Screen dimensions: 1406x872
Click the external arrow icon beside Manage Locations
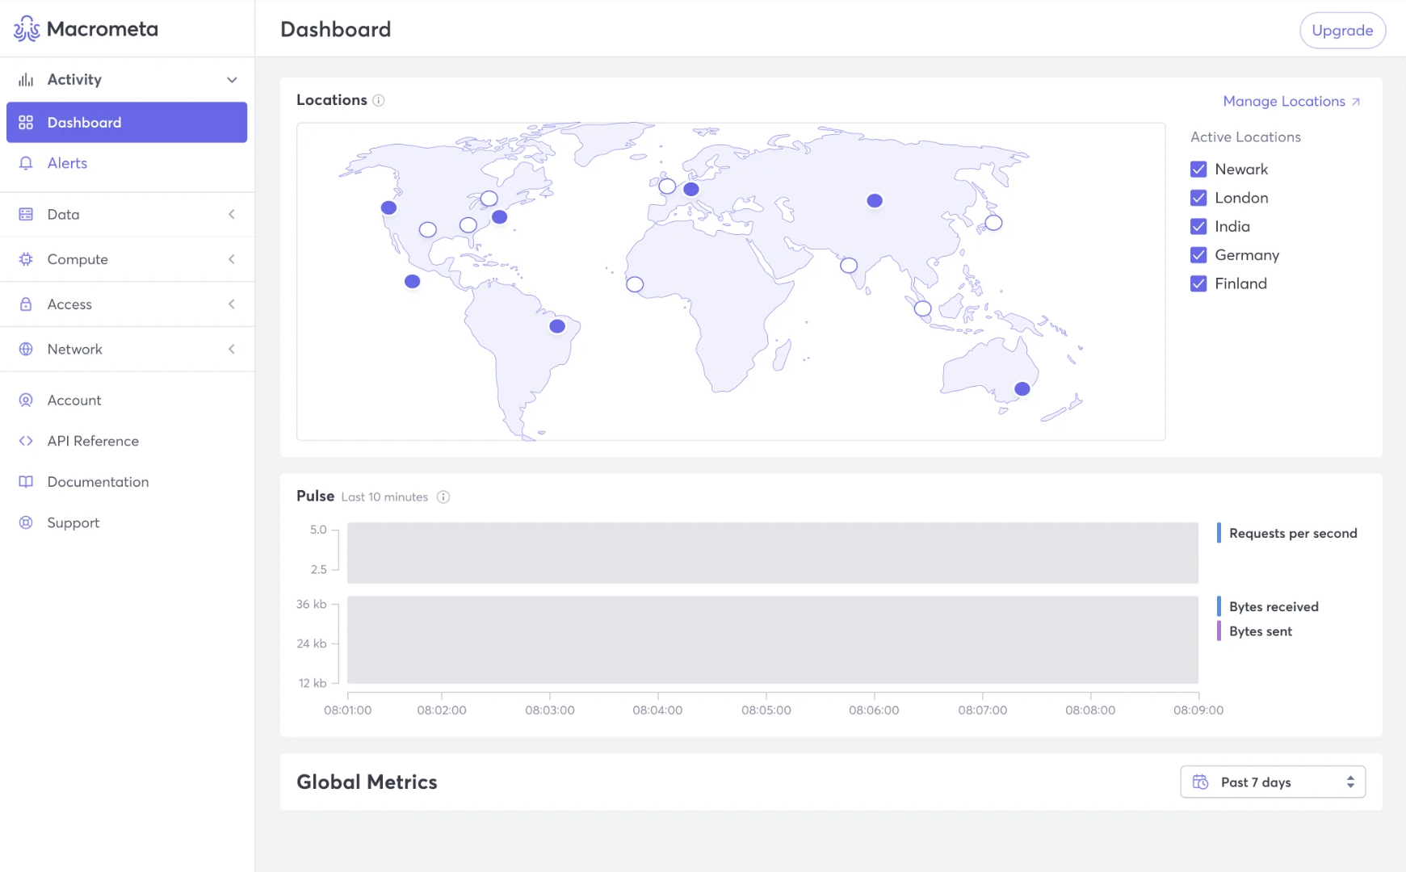click(x=1356, y=102)
